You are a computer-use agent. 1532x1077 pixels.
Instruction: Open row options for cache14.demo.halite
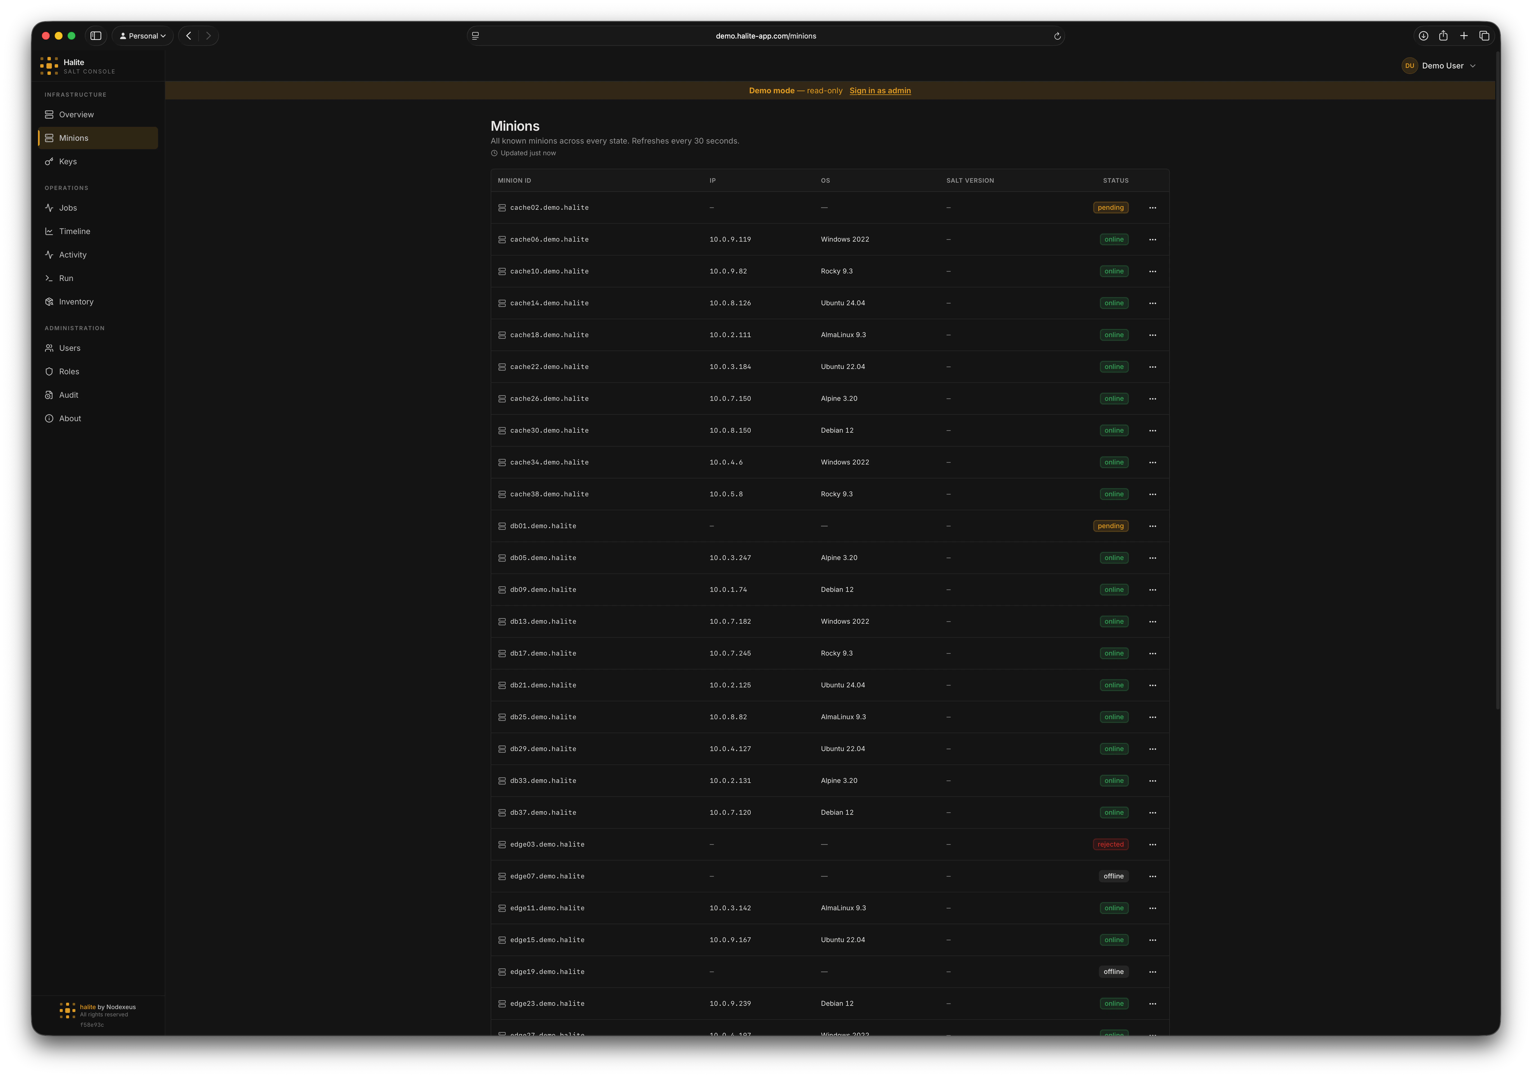[x=1152, y=303]
